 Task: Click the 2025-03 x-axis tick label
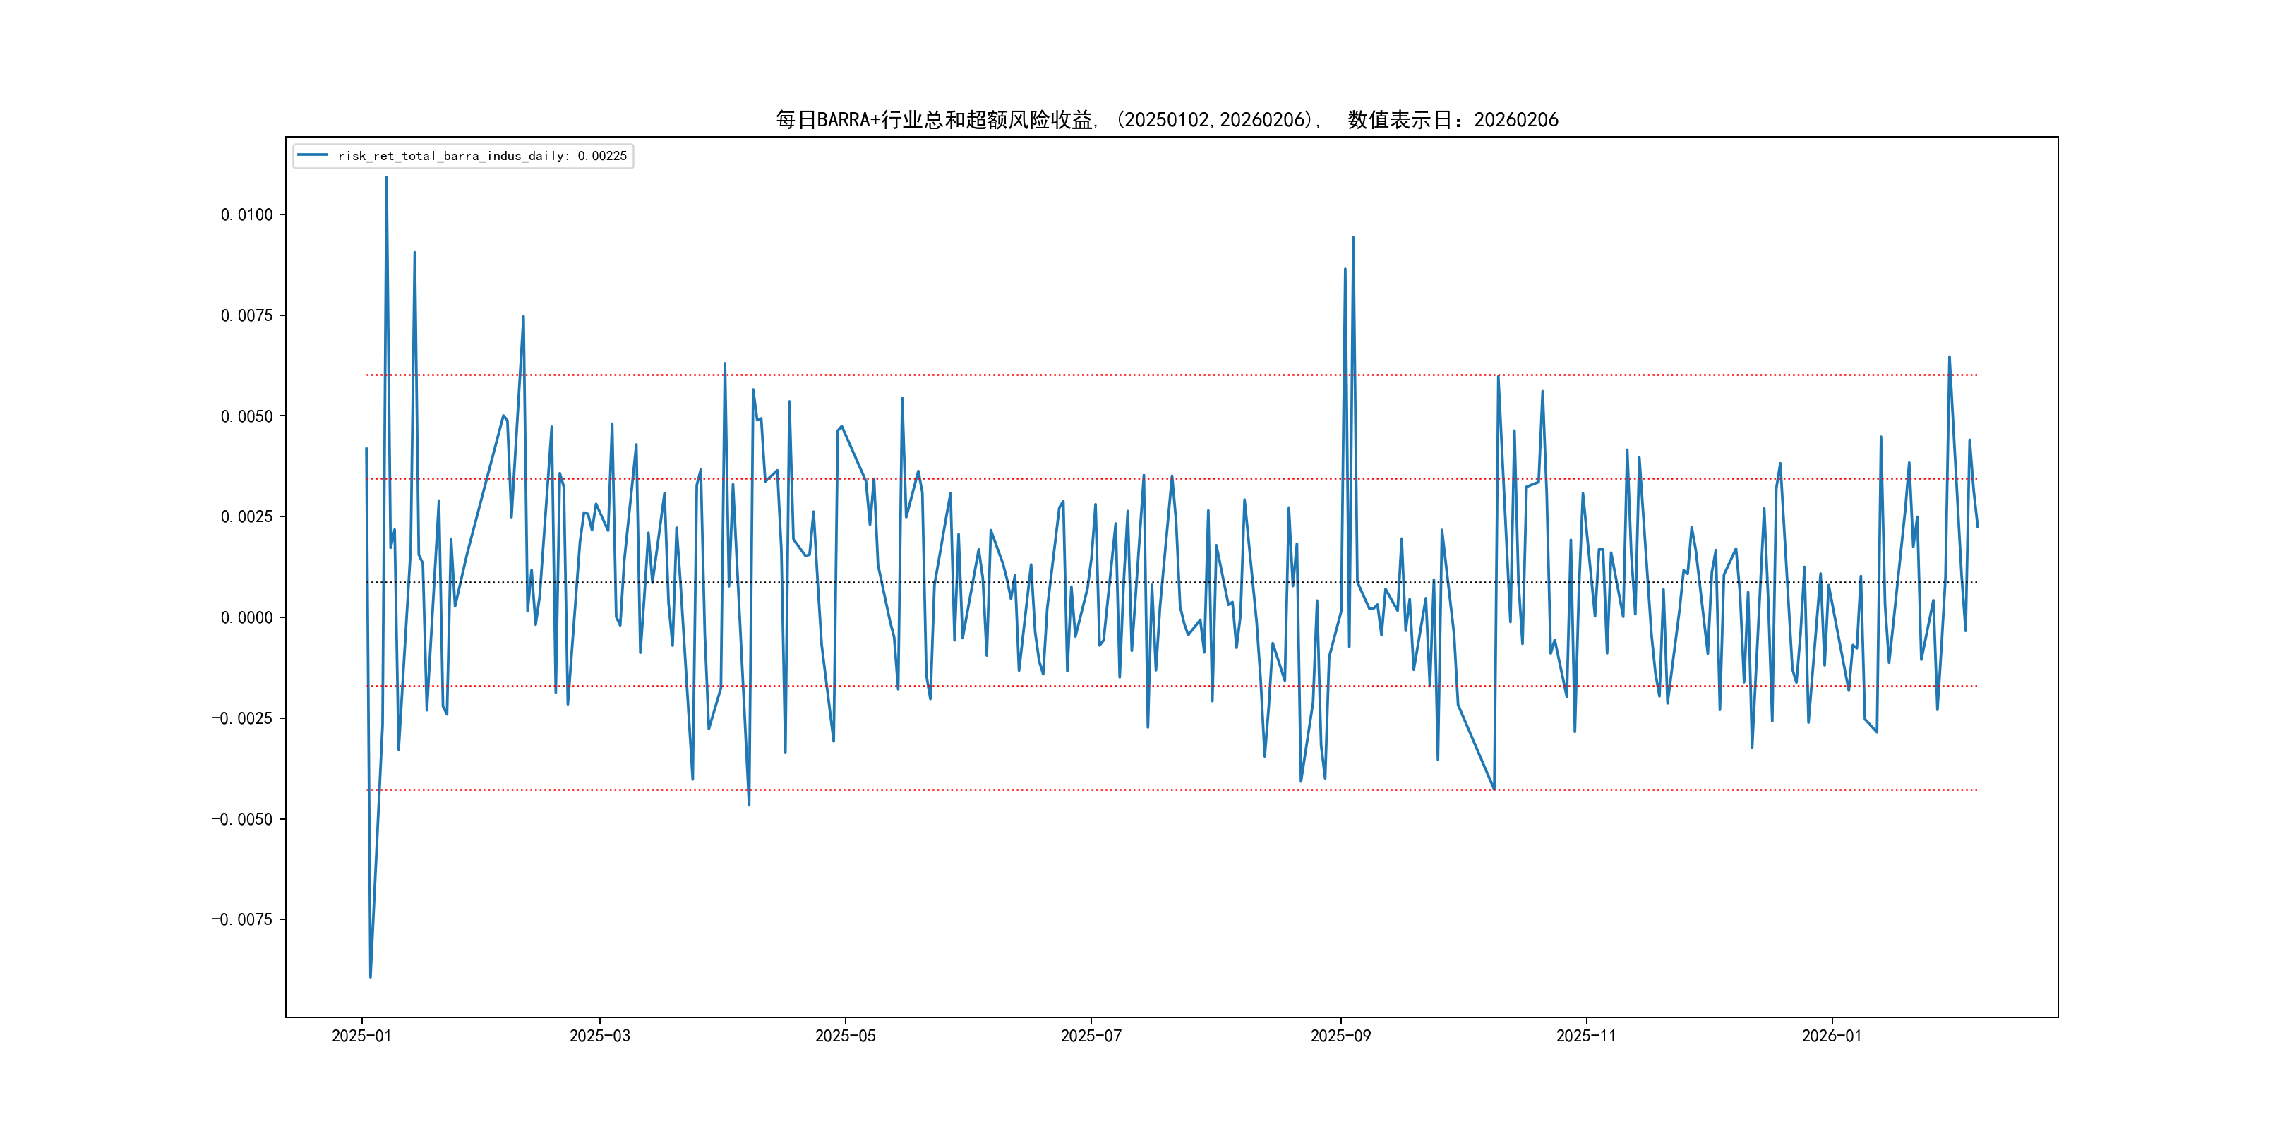pyautogui.click(x=599, y=1036)
